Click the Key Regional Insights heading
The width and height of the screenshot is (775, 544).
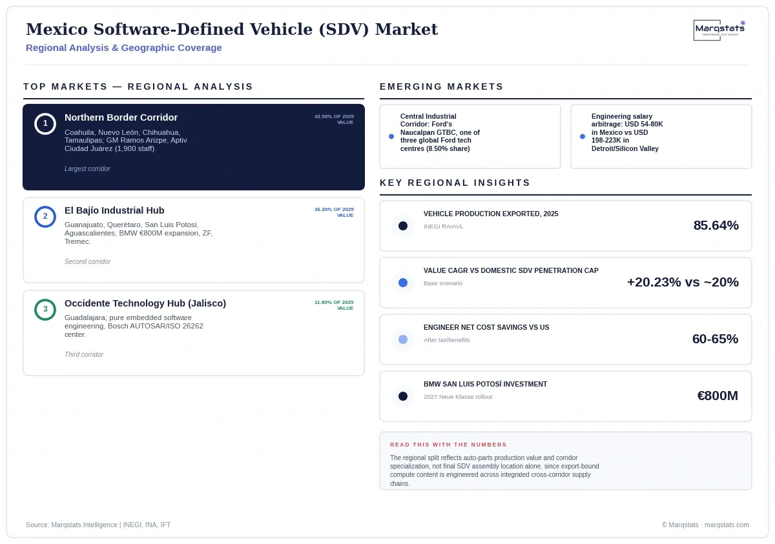click(455, 183)
